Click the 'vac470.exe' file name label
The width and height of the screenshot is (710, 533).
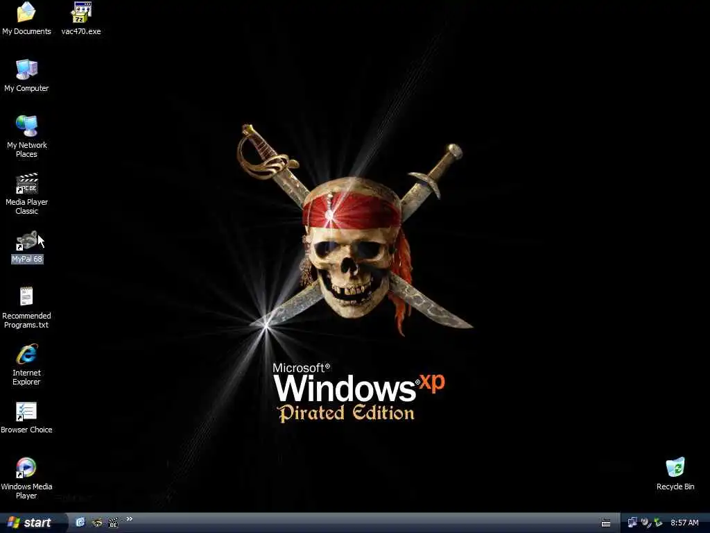click(x=81, y=31)
